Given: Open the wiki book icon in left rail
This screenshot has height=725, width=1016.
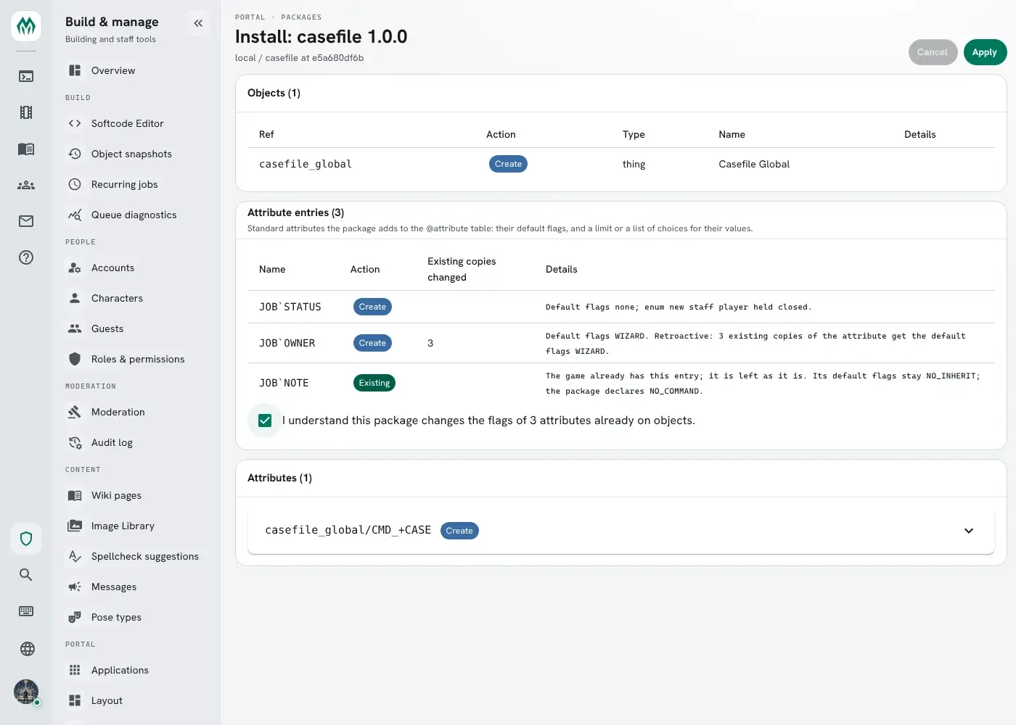Looking at the screenshot, I should 26,149.
